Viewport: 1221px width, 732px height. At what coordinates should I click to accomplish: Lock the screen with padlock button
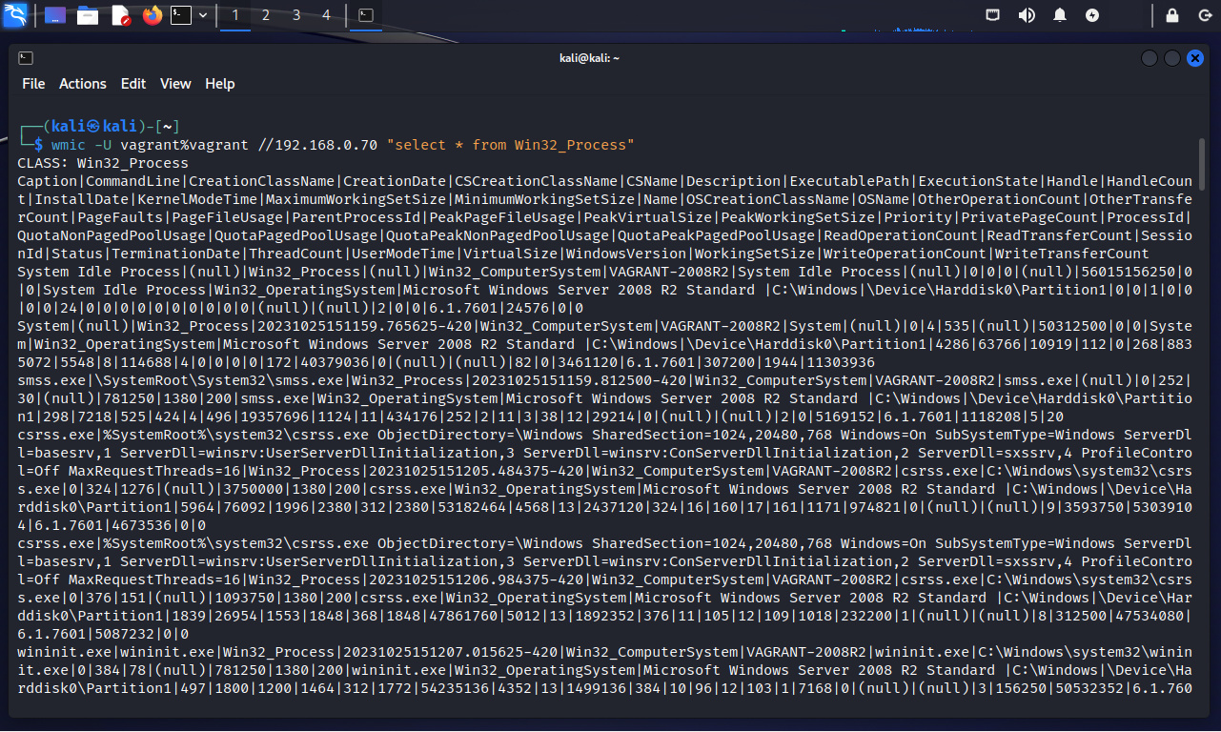[x=1172, y=15]
